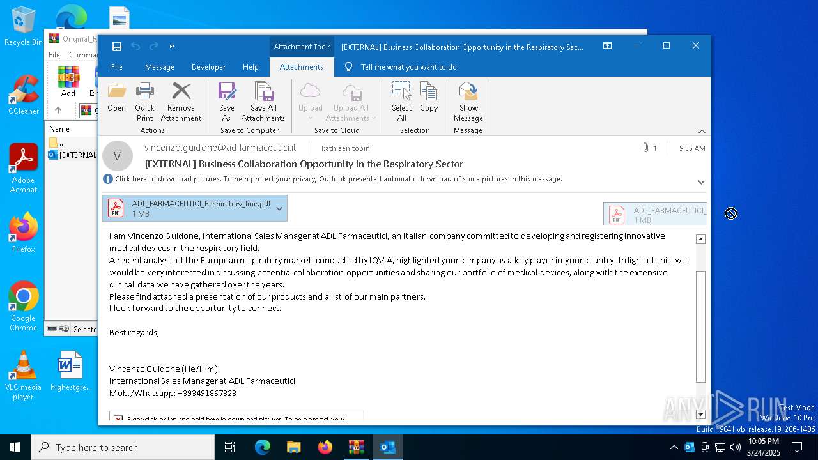Select the [EXTERNAL] file in WinRAR list
Image resolution: width=818 pixels, height=460 pixels.
tap(73, 155)
